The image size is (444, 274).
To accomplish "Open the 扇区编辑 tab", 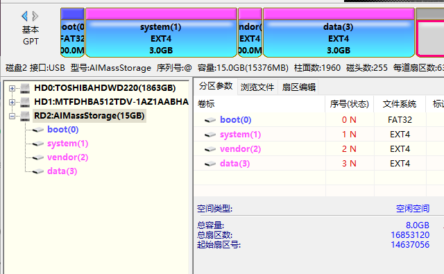I will pos(299,87).
